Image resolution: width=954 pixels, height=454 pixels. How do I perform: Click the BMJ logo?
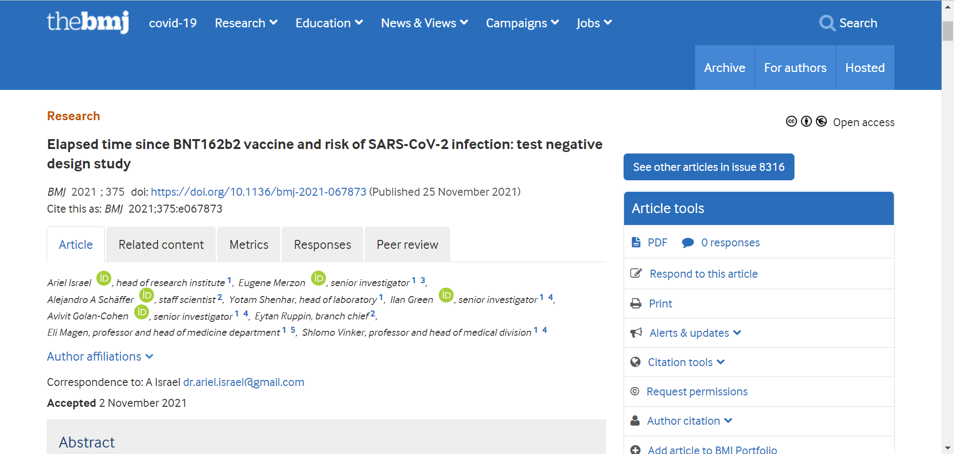[x=87, y=22]
